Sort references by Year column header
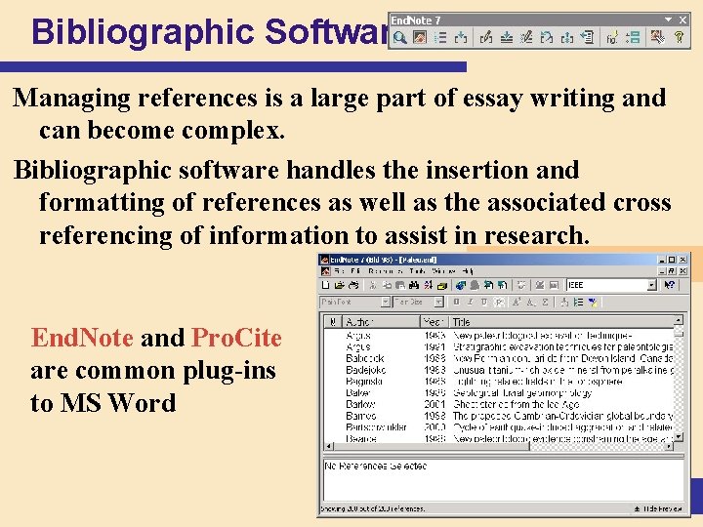The width and height of the screenshot is (703, 527). pyautogui.click(x=434, y=322)
